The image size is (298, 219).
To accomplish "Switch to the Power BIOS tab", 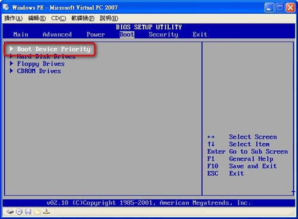I will [95, 35].
